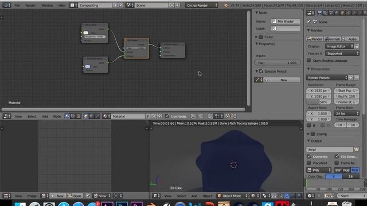Enable the Stamp panel checkbox
Screen dimensions: 367x206
(313, 134)
